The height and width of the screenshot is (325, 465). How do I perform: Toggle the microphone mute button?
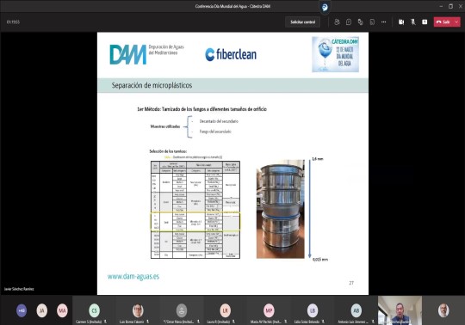412,21
